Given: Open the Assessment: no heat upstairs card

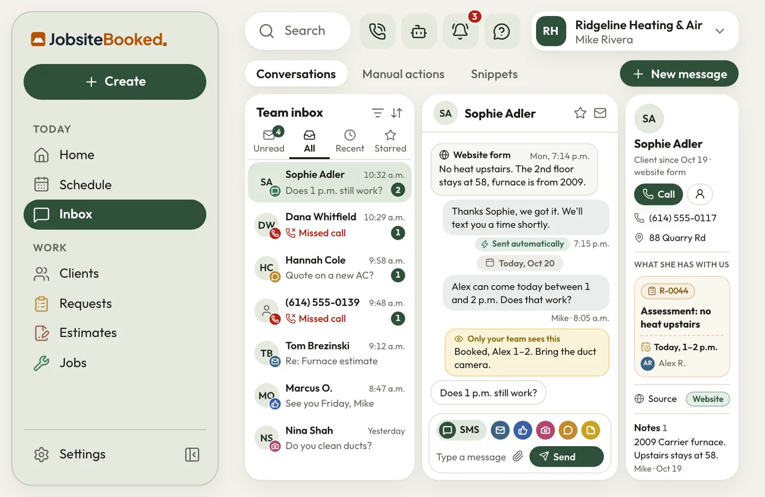Looking at the screenshot, I should tap(682, 327).
